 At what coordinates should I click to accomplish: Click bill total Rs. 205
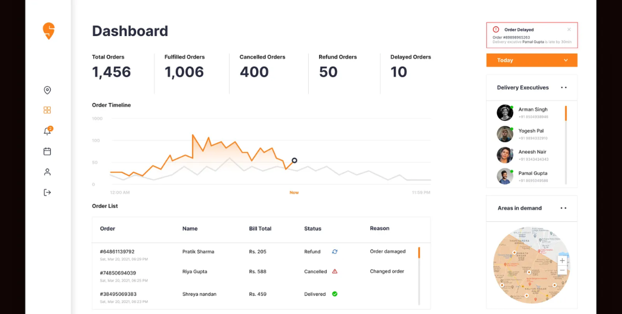click(257, 251)
